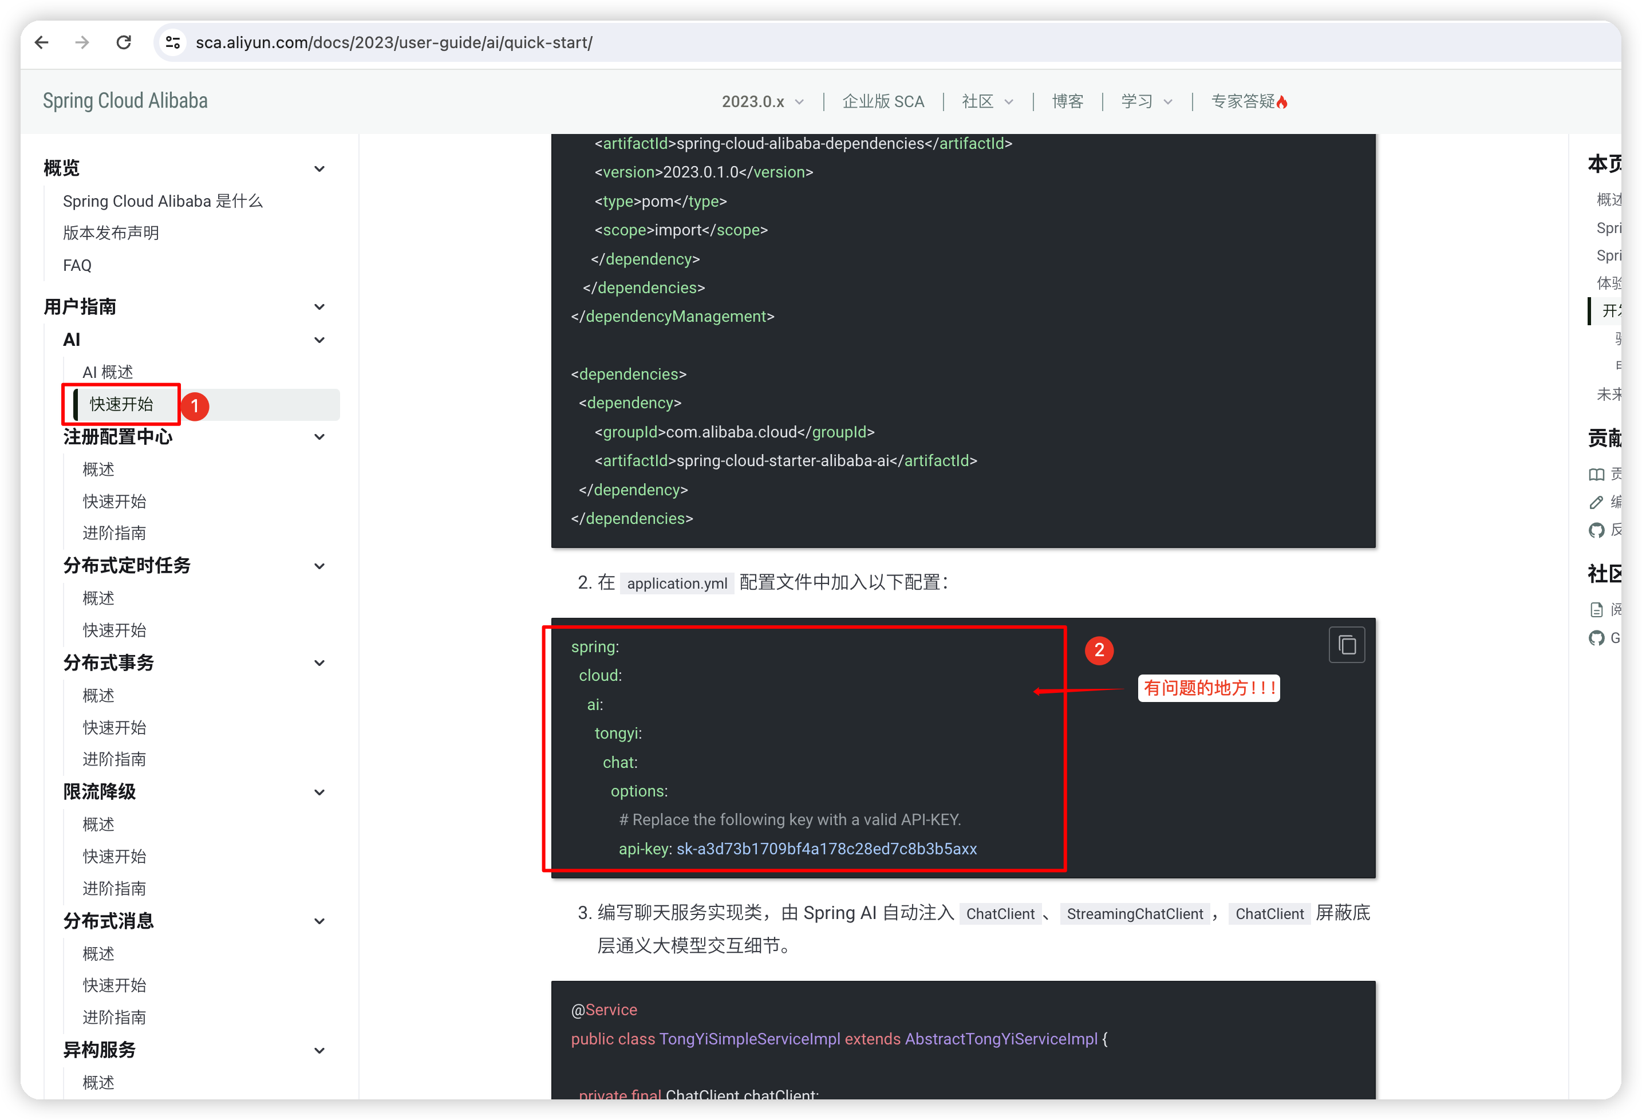Screen dimensions: 1642x1120
Task: Open 快速开始 under 分布式事务
Action: coord(115,727)
